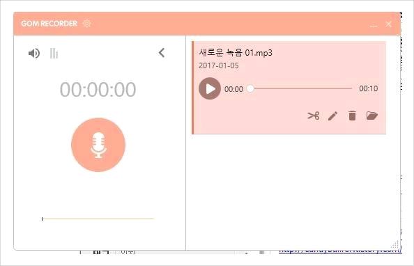414x266 pixels.
Task: Mute the speaker volume icon
Action: (34, 54)
